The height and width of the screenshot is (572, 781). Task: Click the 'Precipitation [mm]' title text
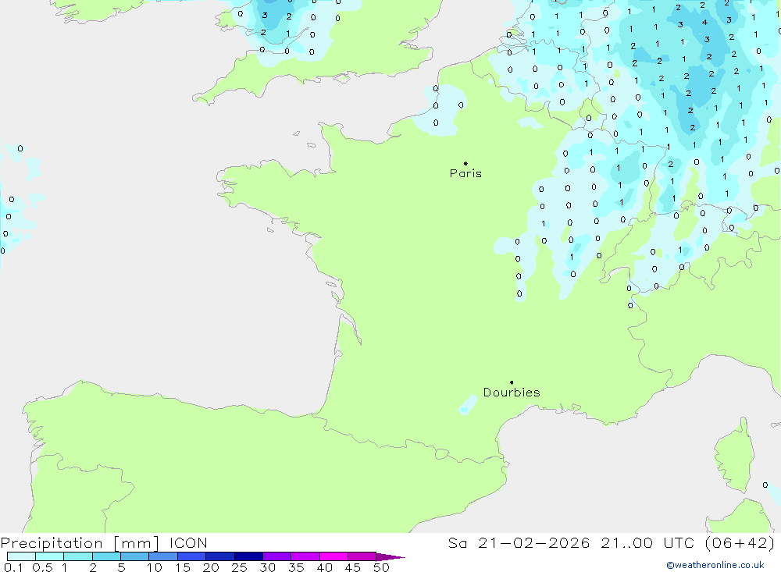80,543
